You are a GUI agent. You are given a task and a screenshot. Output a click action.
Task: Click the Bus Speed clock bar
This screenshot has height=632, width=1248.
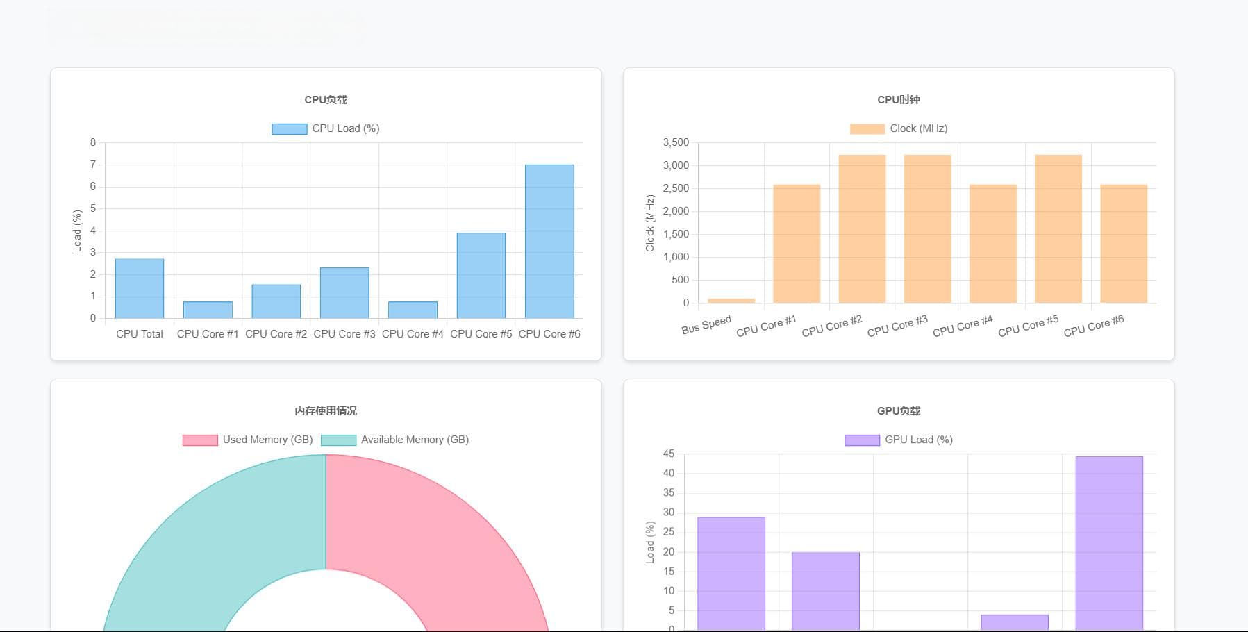click(731, 301)
